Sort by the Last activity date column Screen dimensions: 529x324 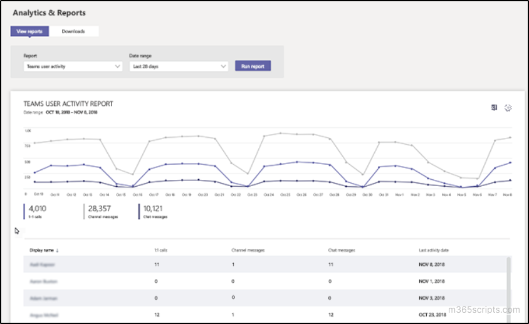click(x=434, y=250)
